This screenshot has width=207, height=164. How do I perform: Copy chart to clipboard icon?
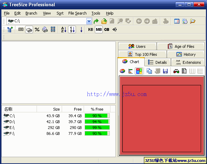click(149, 71)
